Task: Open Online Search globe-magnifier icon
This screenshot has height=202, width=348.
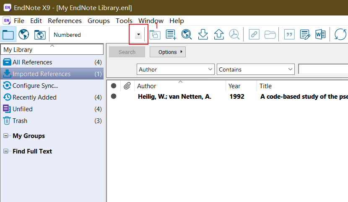Action: (x=187, y=35)
